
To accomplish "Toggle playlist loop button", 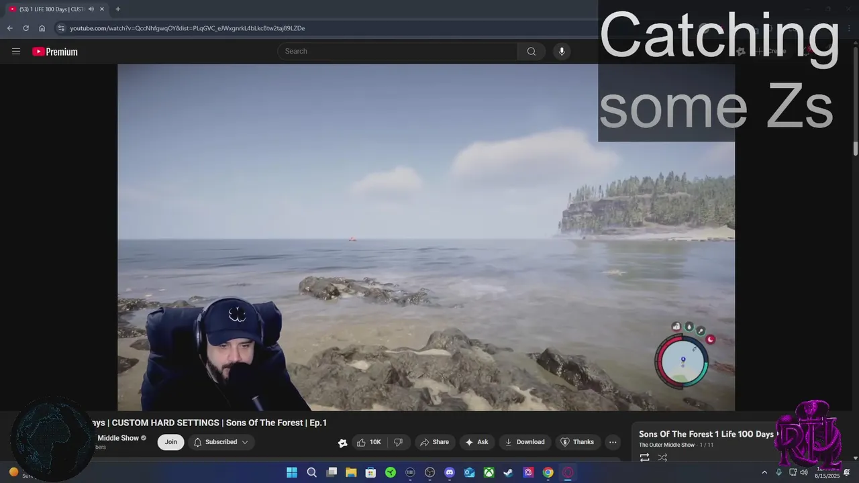I will [644, 458].
